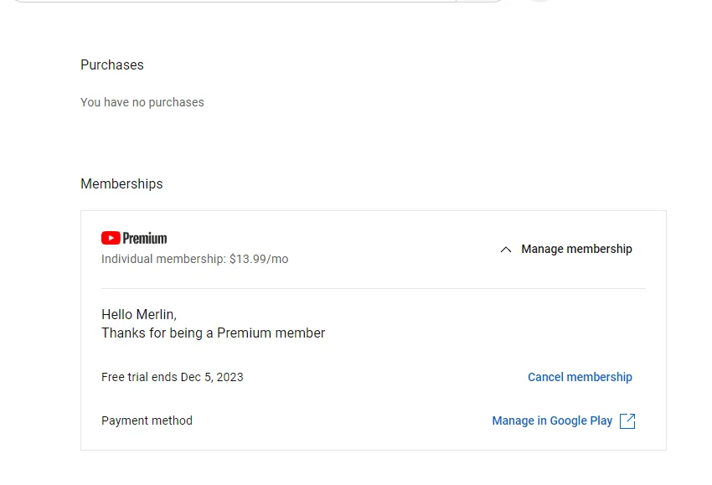Cancel the Premium membership

click(x=580, y=377)
